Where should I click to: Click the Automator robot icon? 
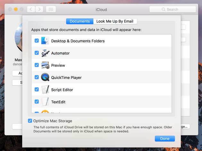45,53
